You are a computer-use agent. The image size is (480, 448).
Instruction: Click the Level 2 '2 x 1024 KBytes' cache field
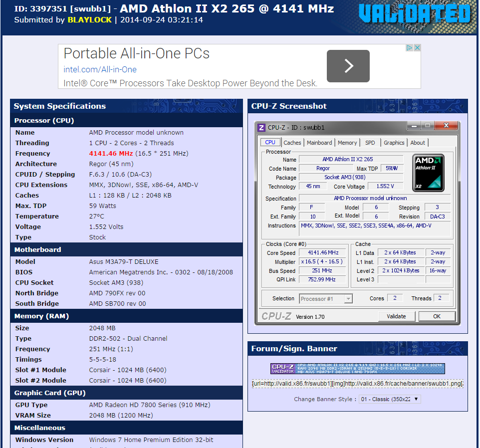tap(401, 270)
